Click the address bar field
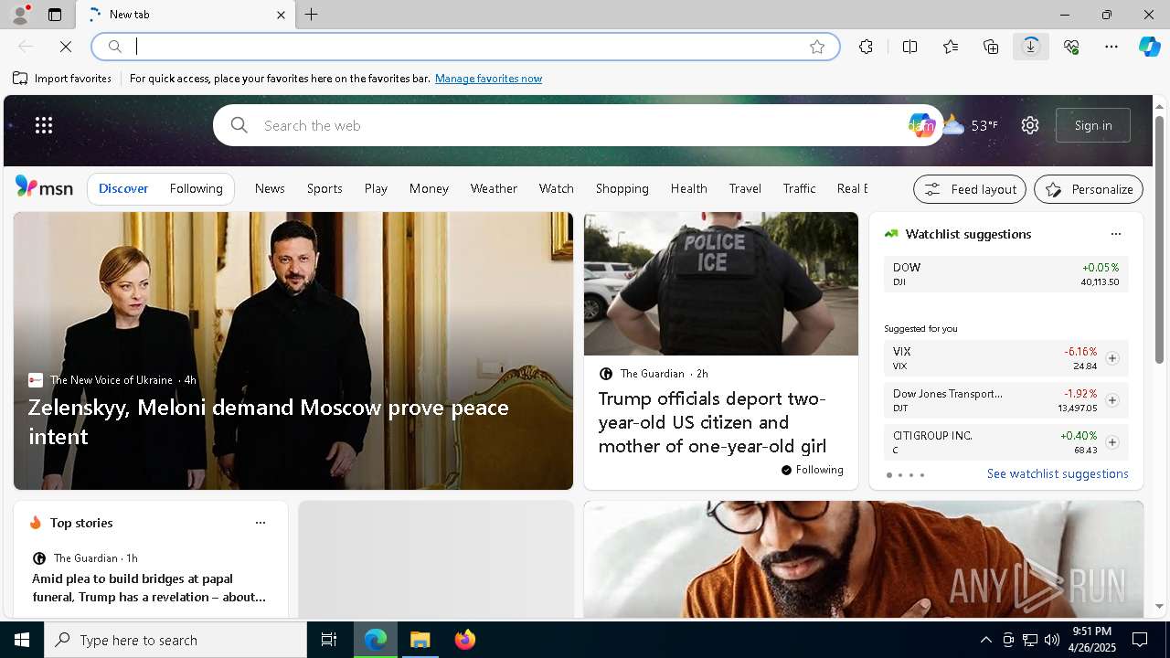Viewport: 1170px width, 658px height. pyautogui.click(x=466, y=47)
